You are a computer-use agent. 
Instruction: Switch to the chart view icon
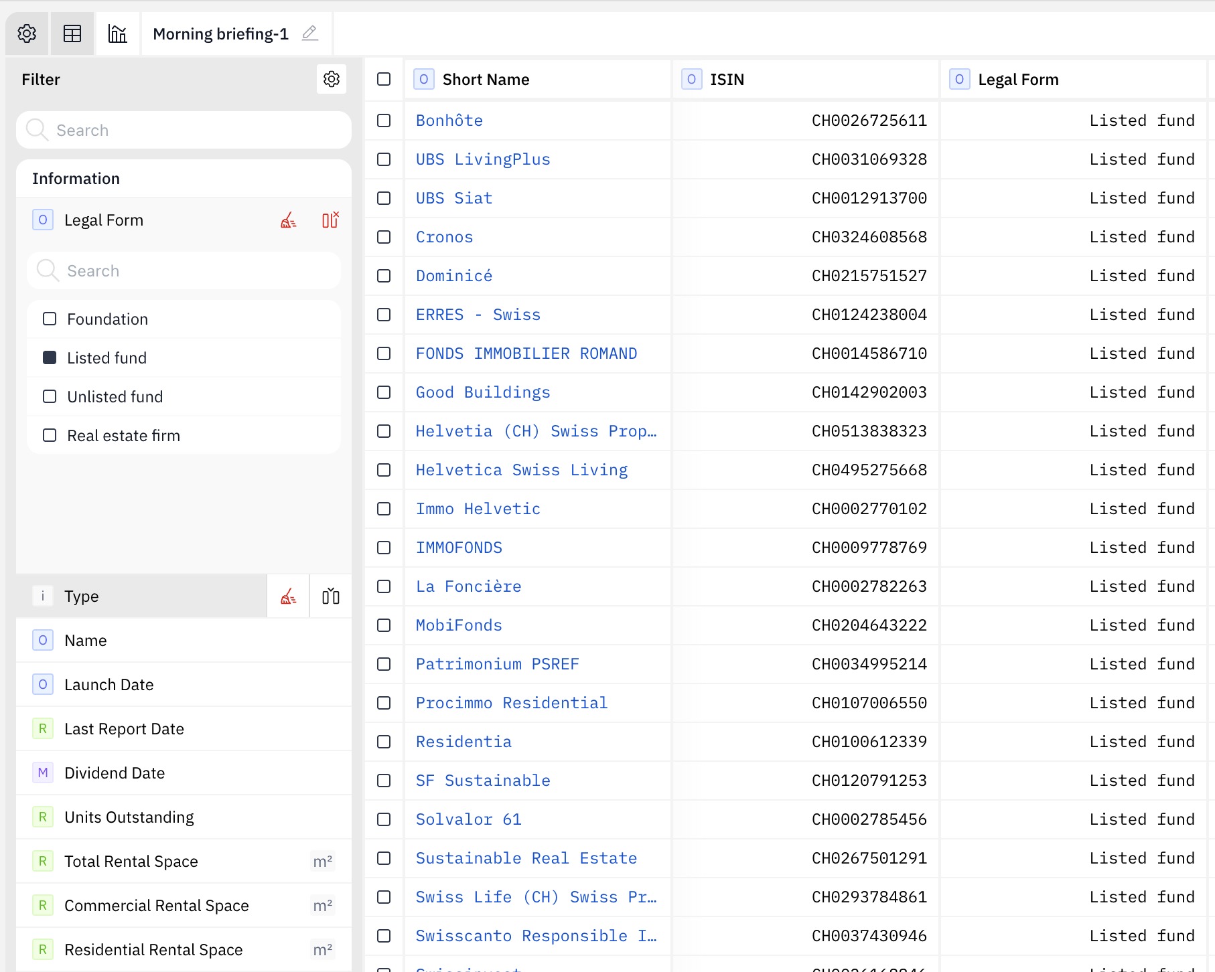click(x=118, y=33)
